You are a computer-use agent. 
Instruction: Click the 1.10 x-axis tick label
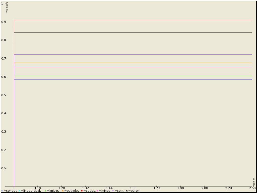38,188
